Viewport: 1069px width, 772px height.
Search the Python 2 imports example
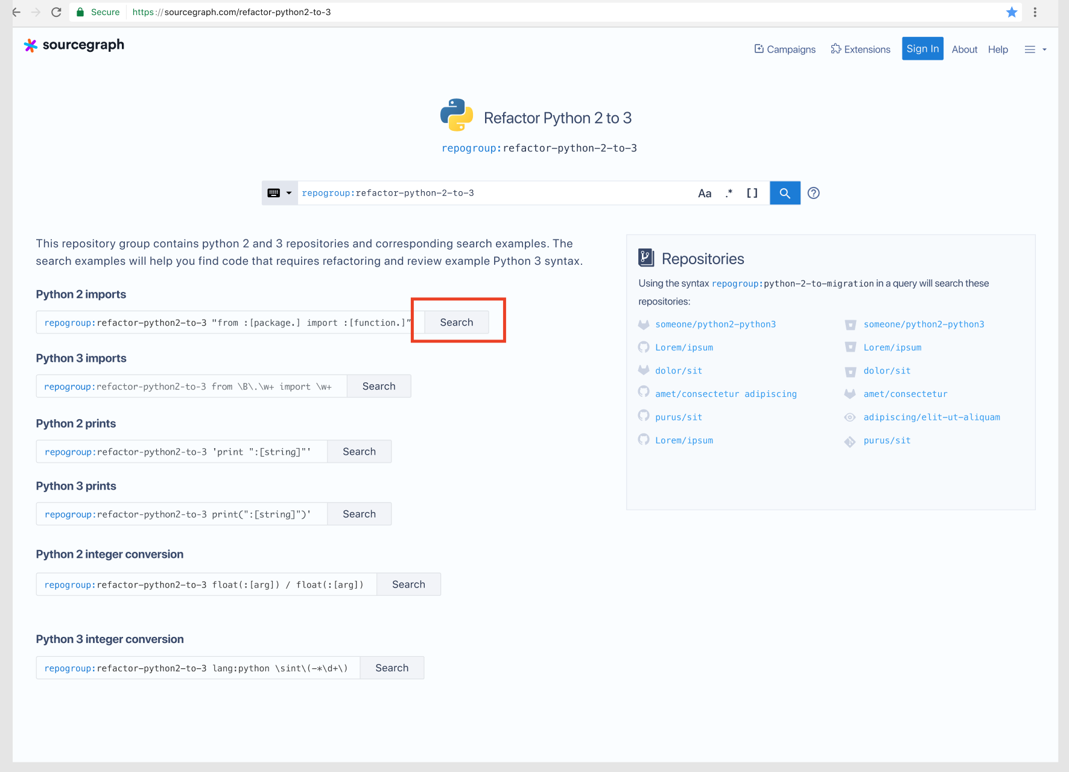click(457, 322)
